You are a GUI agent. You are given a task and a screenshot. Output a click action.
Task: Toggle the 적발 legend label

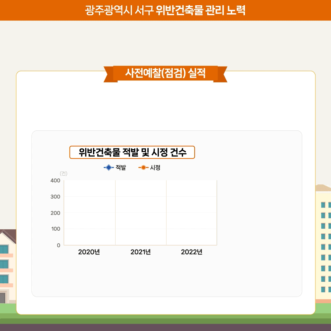pos(121,167)
